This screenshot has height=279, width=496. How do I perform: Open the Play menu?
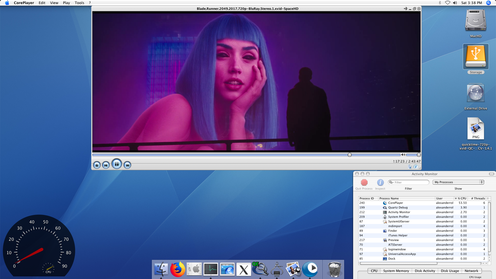[x=66, y=3]
